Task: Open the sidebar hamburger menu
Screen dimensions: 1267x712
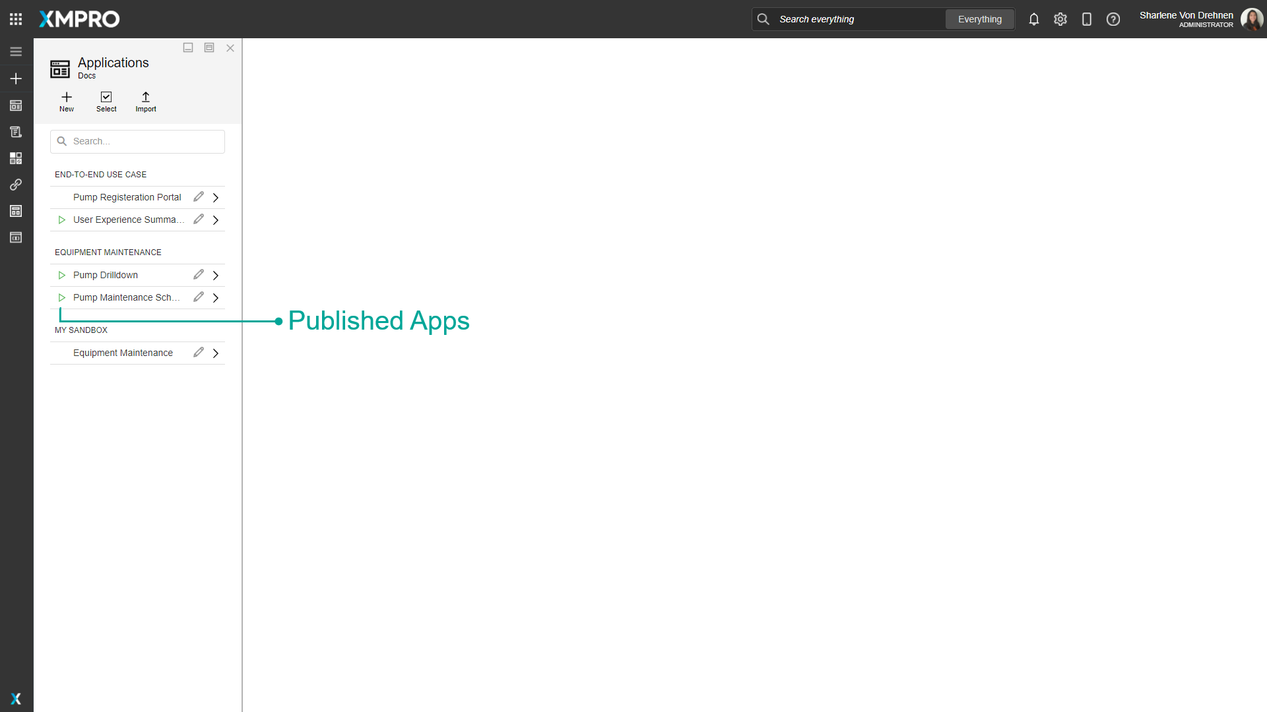Action: click(x=16, y=51)
